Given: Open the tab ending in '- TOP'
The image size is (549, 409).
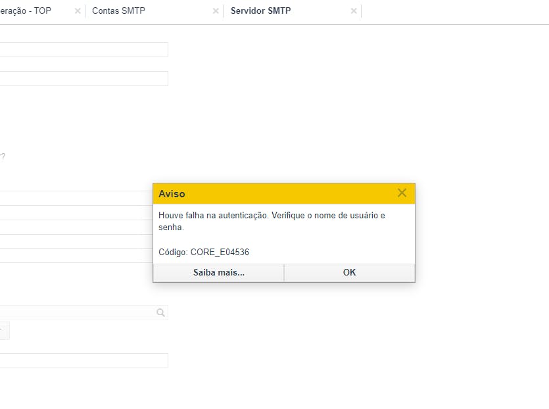Looking at the screenshot, I should tap(26, 11).
